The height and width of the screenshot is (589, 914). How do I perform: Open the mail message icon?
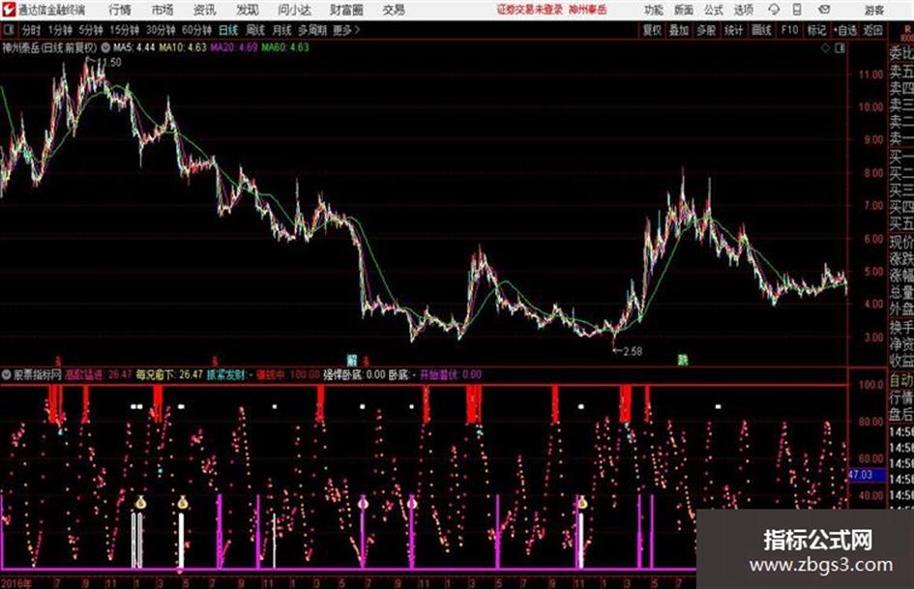(x=824, y=10)
